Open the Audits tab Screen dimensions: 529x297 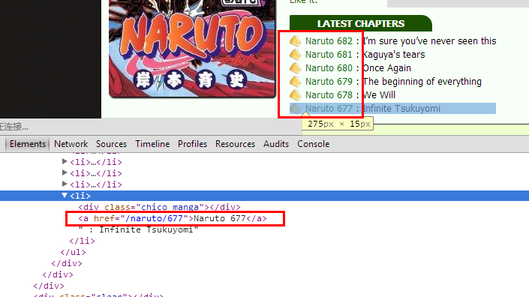pos(276,144)
